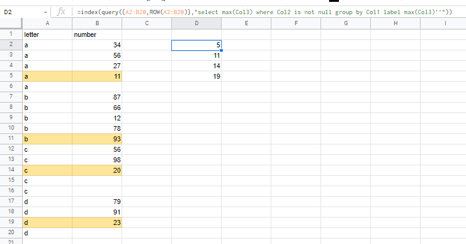This screenshot has height=244, width=466.
Task: Select column F header
Action: pos(296,23)
